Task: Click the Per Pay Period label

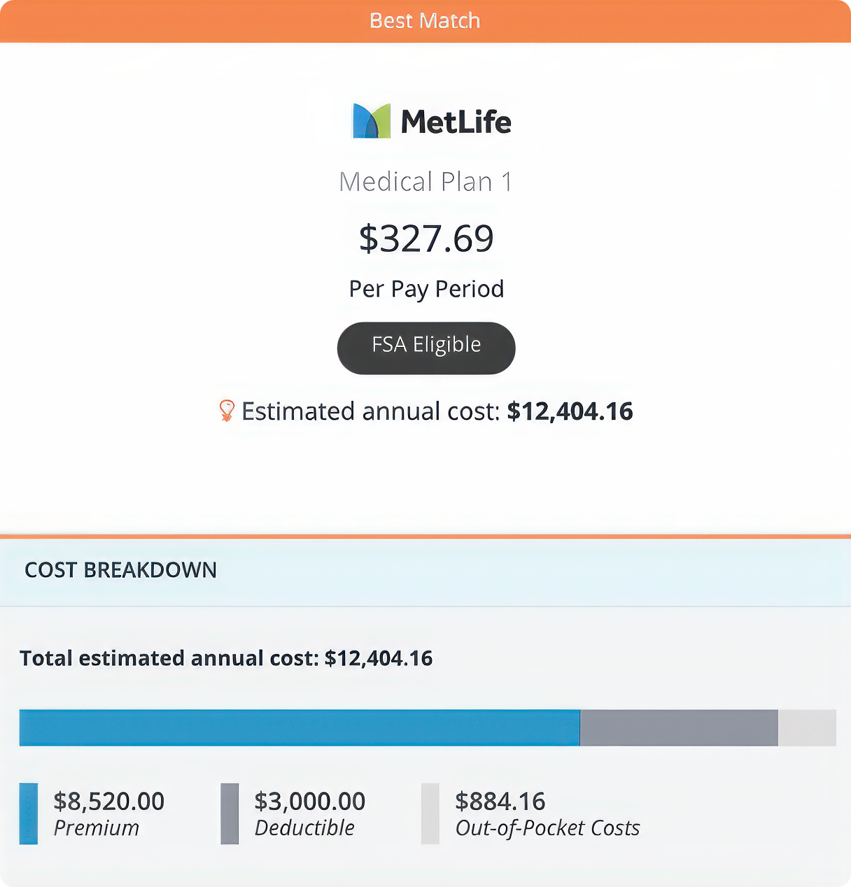Action: point(426,289)
